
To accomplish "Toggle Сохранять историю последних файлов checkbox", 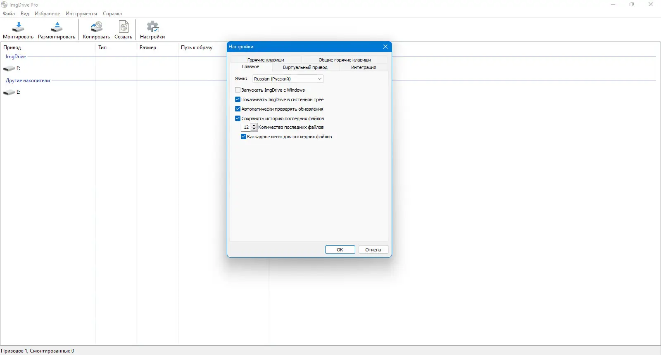I will tap(238, 118).
